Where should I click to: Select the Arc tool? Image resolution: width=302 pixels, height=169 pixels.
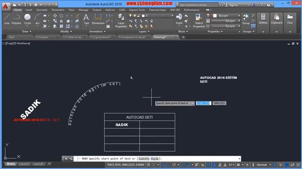coord(37,19)
